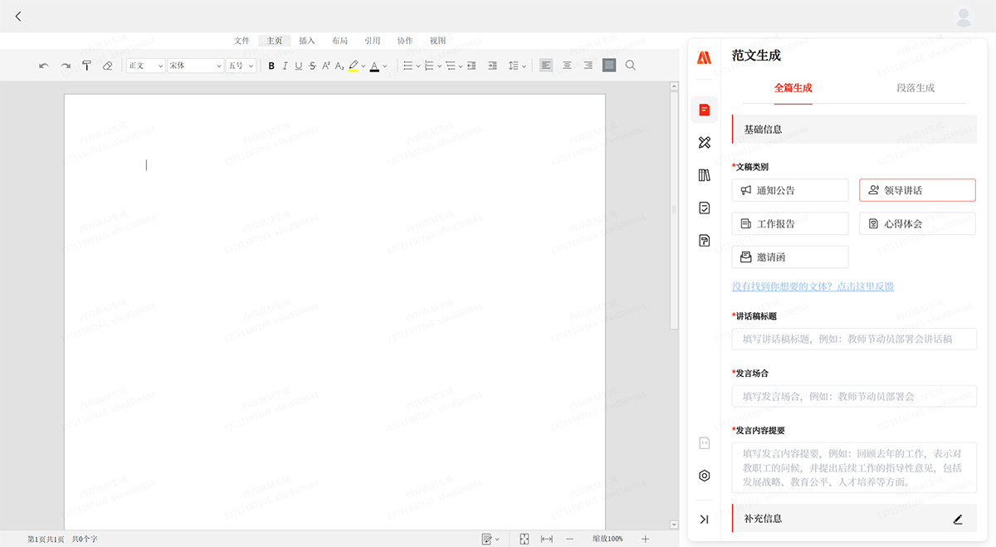Click the undo arrow in toolbar

44,66
